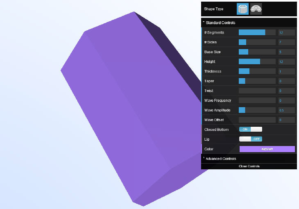Click the Thickness slider bar
The width and height of the screenshot is (299, 209).
257,71
